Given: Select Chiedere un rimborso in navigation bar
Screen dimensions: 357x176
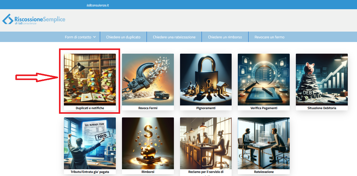Looking at the screenshot, I should (x=225, y=37).
